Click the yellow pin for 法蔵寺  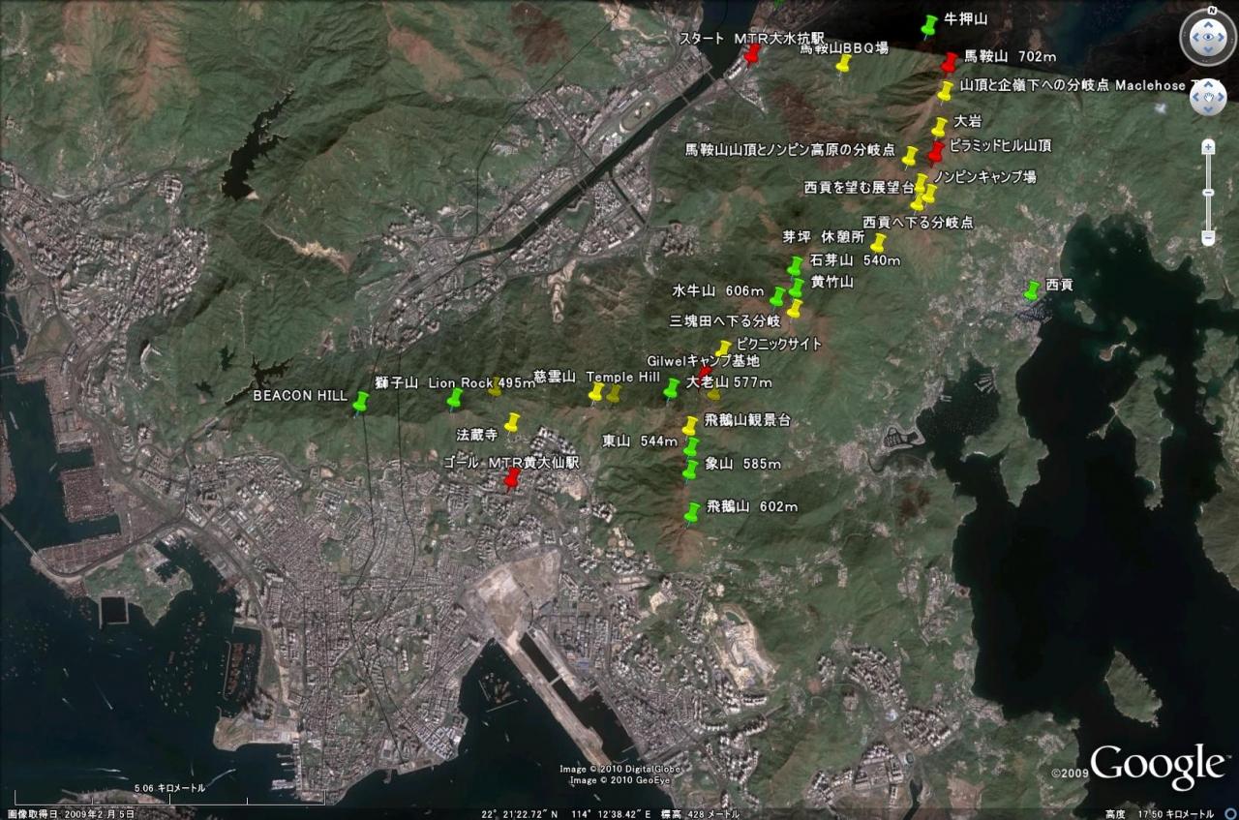point(512,423)
